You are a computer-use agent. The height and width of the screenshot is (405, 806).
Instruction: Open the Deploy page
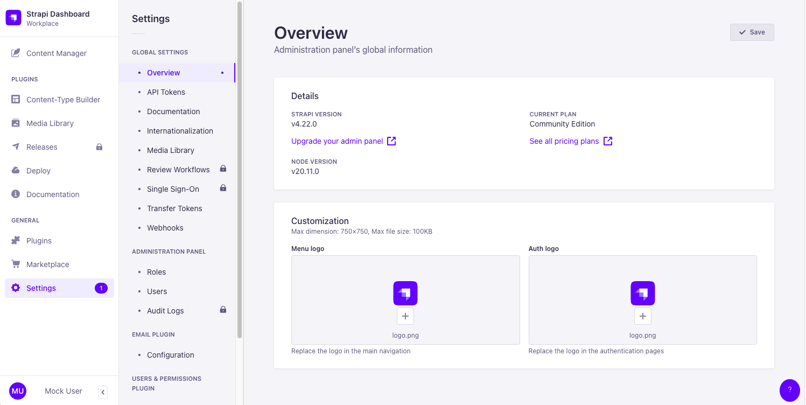[38, 171]
